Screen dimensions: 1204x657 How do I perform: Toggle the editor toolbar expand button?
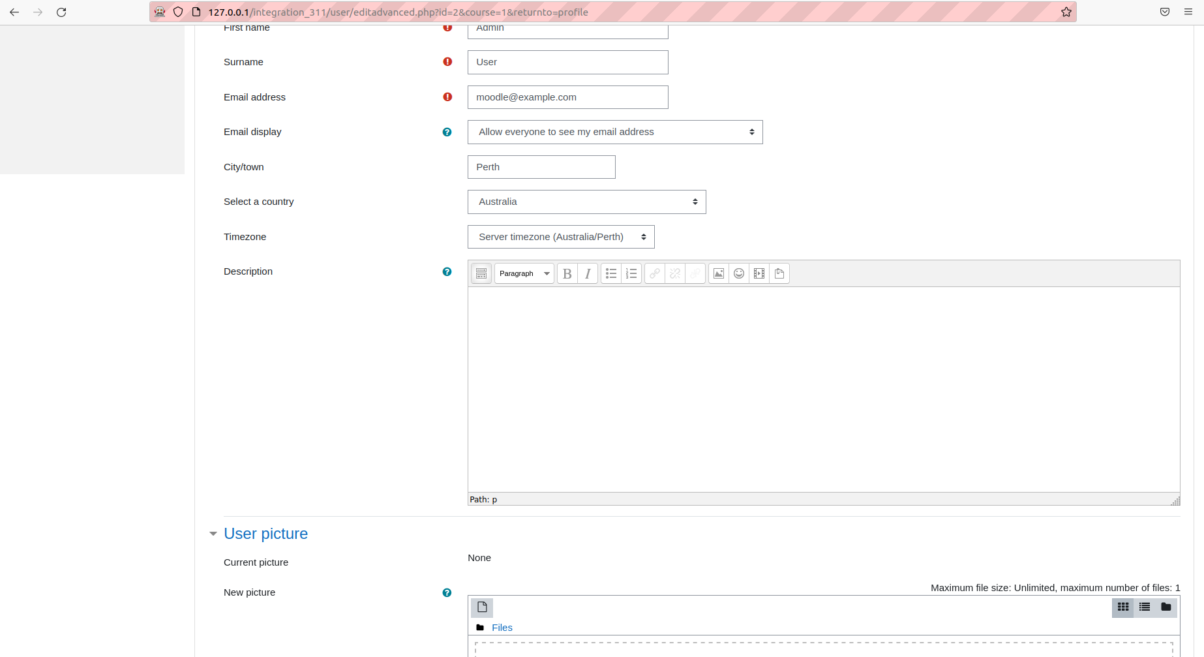click(481, 273)
